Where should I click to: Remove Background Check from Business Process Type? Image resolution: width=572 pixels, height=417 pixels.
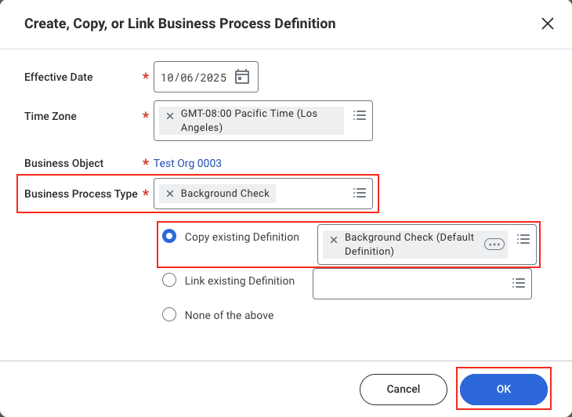[x=169, y=194]
